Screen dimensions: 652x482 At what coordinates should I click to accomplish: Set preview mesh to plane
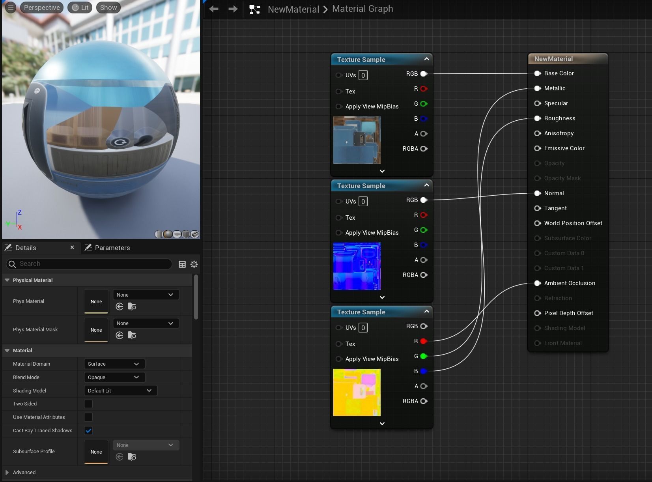(177, 234)
